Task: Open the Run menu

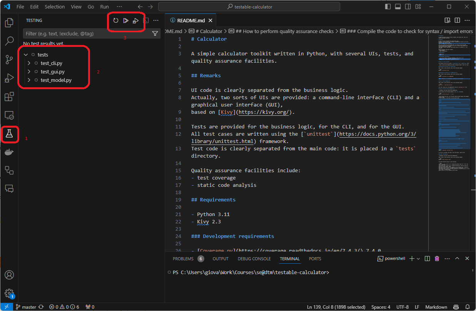Action: pos(104,7)
